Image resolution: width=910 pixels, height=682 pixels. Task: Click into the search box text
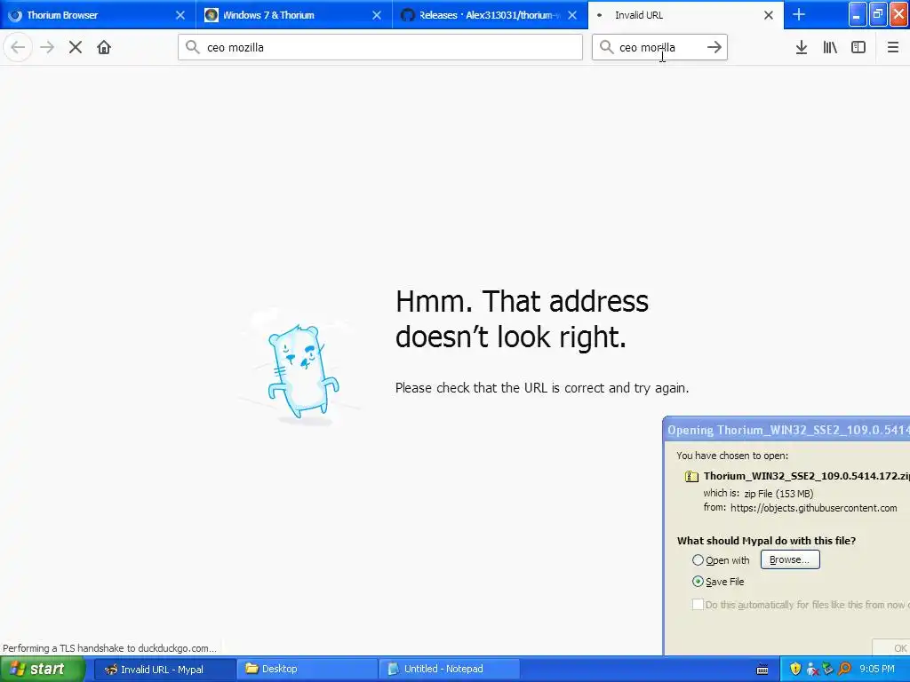[x=659, y=47]
